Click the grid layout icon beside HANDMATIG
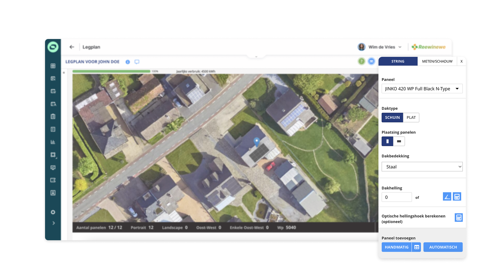 point(416,247)
